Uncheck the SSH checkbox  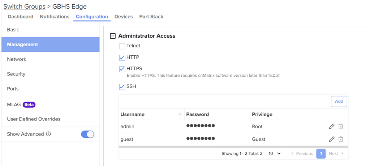click(122, 87)
